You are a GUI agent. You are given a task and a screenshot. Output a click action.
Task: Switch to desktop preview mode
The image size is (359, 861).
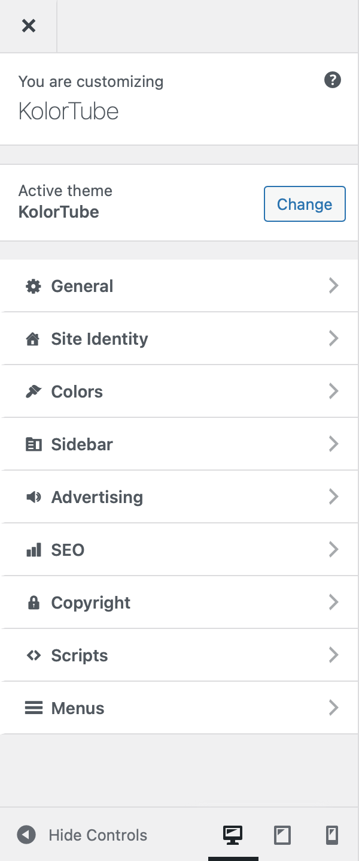pyautogui.click(x=233, y=835)
